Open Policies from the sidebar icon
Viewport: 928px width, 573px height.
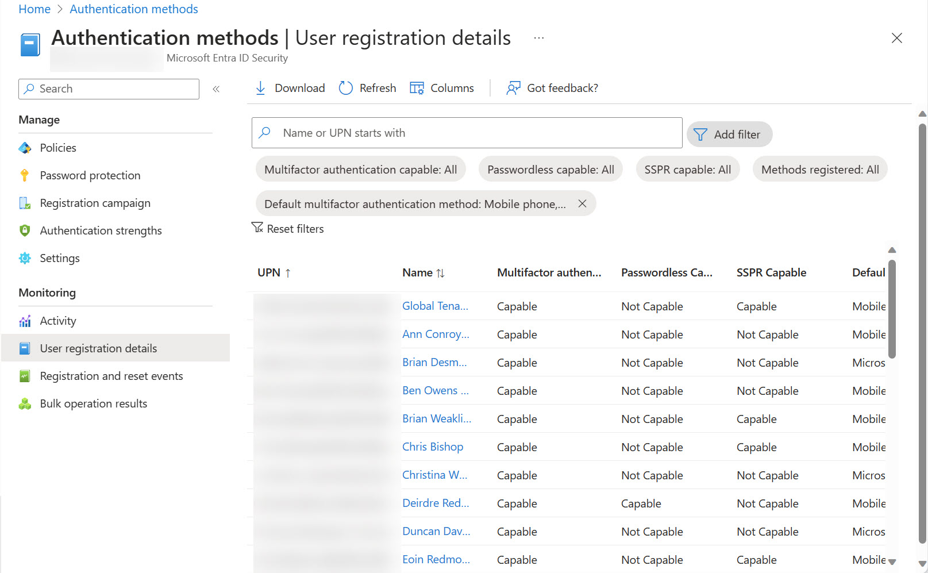pyautogui.click(x=25, y=148)
